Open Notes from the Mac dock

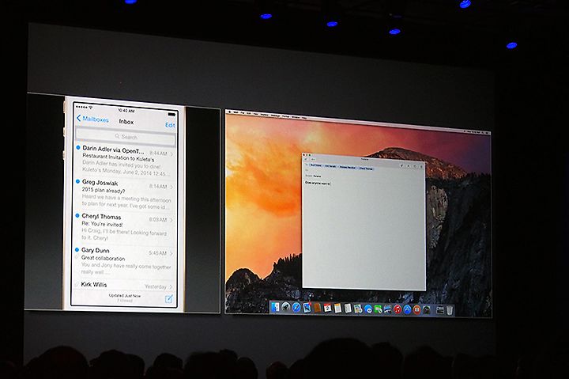point(338,308)
